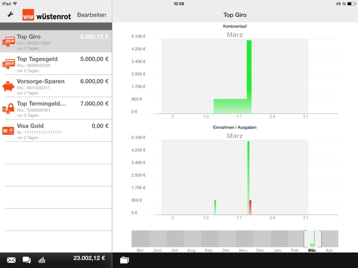This screenshot has width=358, height=268.
Task: Tap the 6.000,00 € balance amount
Action: click(x=95, y=81)
